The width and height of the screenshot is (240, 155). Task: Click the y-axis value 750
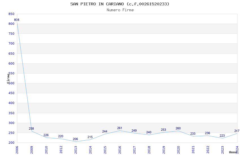pos(11,34)
